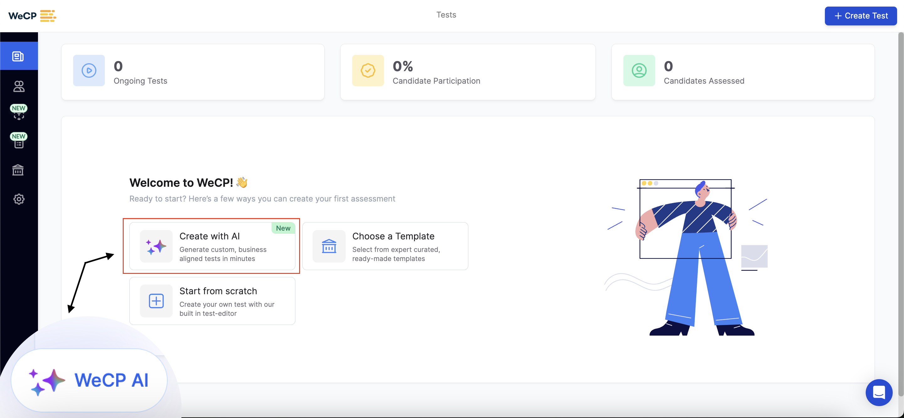
Task: Click the Candidates Assessed stat card
Action: [x=743, y=72]
